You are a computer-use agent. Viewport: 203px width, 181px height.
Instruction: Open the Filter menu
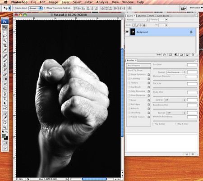coord(89,2)
